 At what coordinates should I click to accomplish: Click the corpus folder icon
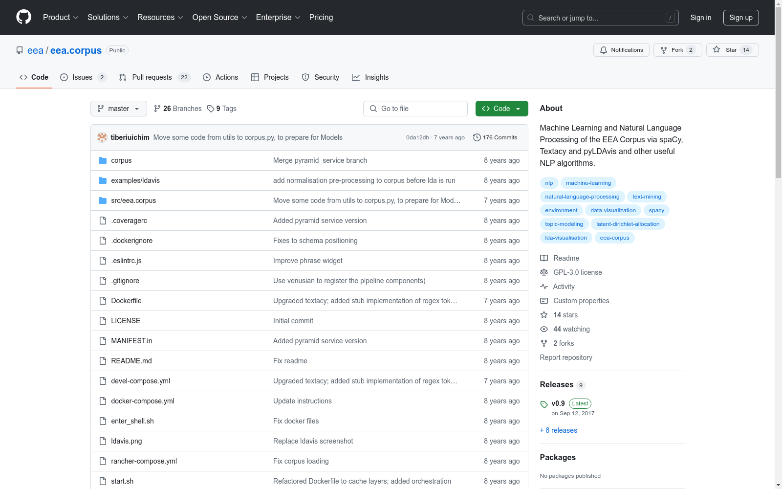tap(103, 160)
